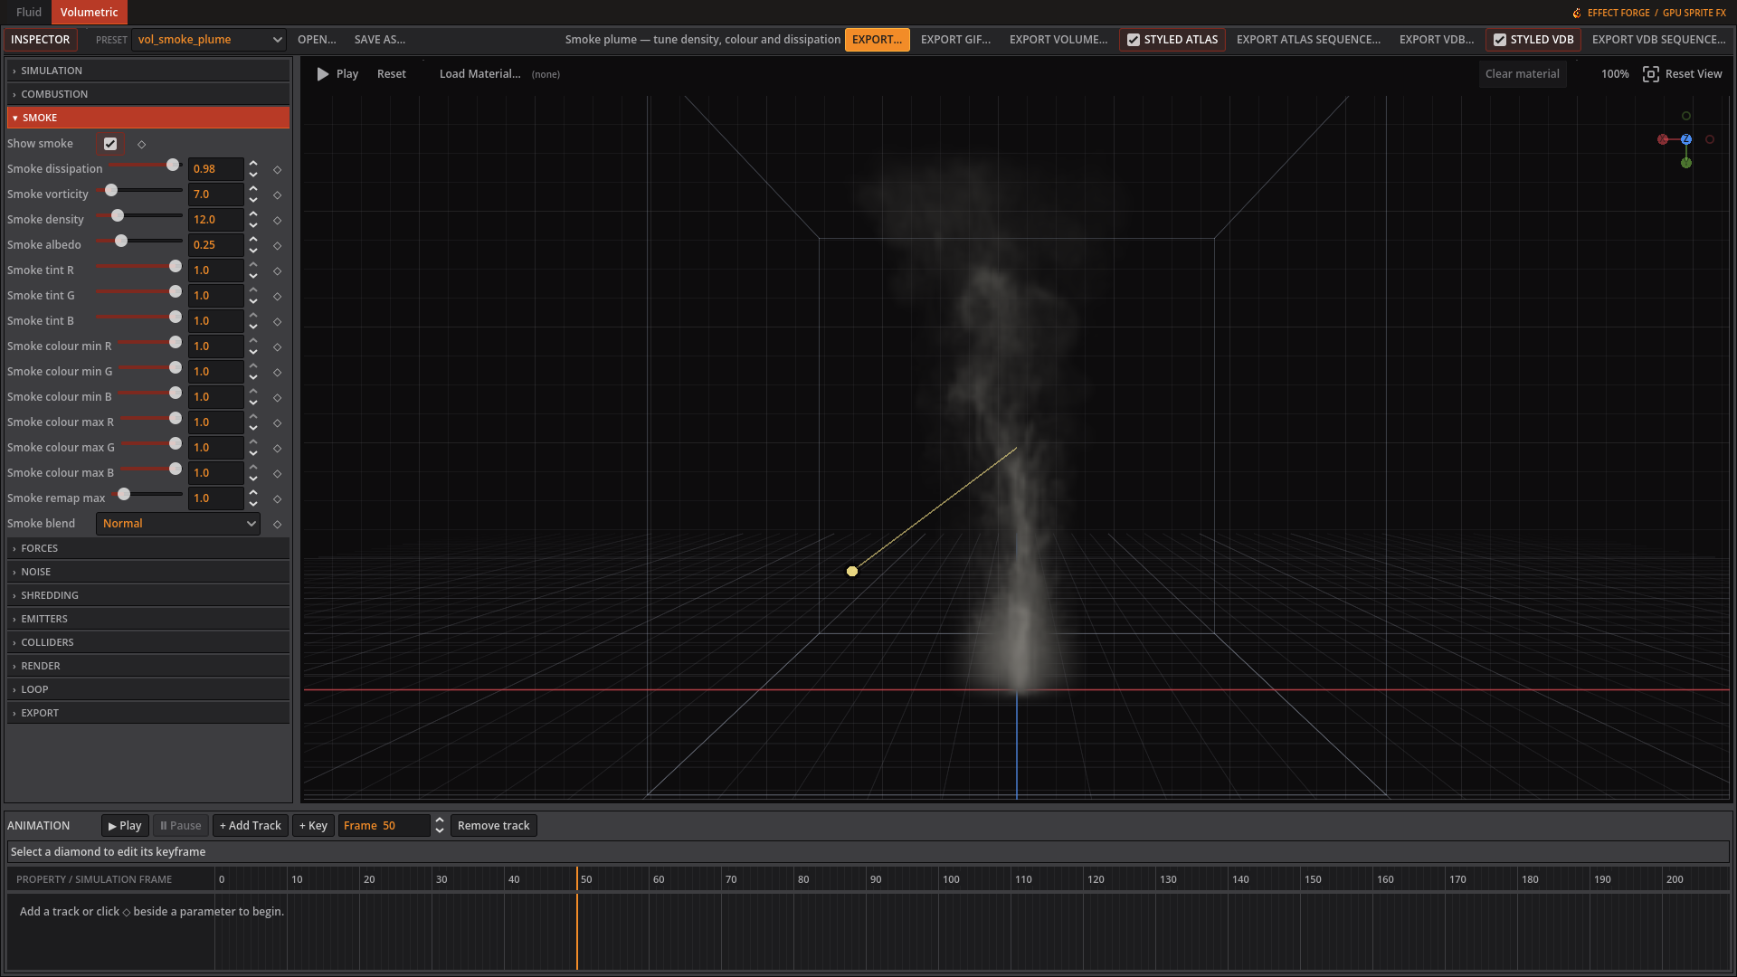Click the Smoke density slider handle
Viewport: 1737px width, 977px height.
click(118, 216)
